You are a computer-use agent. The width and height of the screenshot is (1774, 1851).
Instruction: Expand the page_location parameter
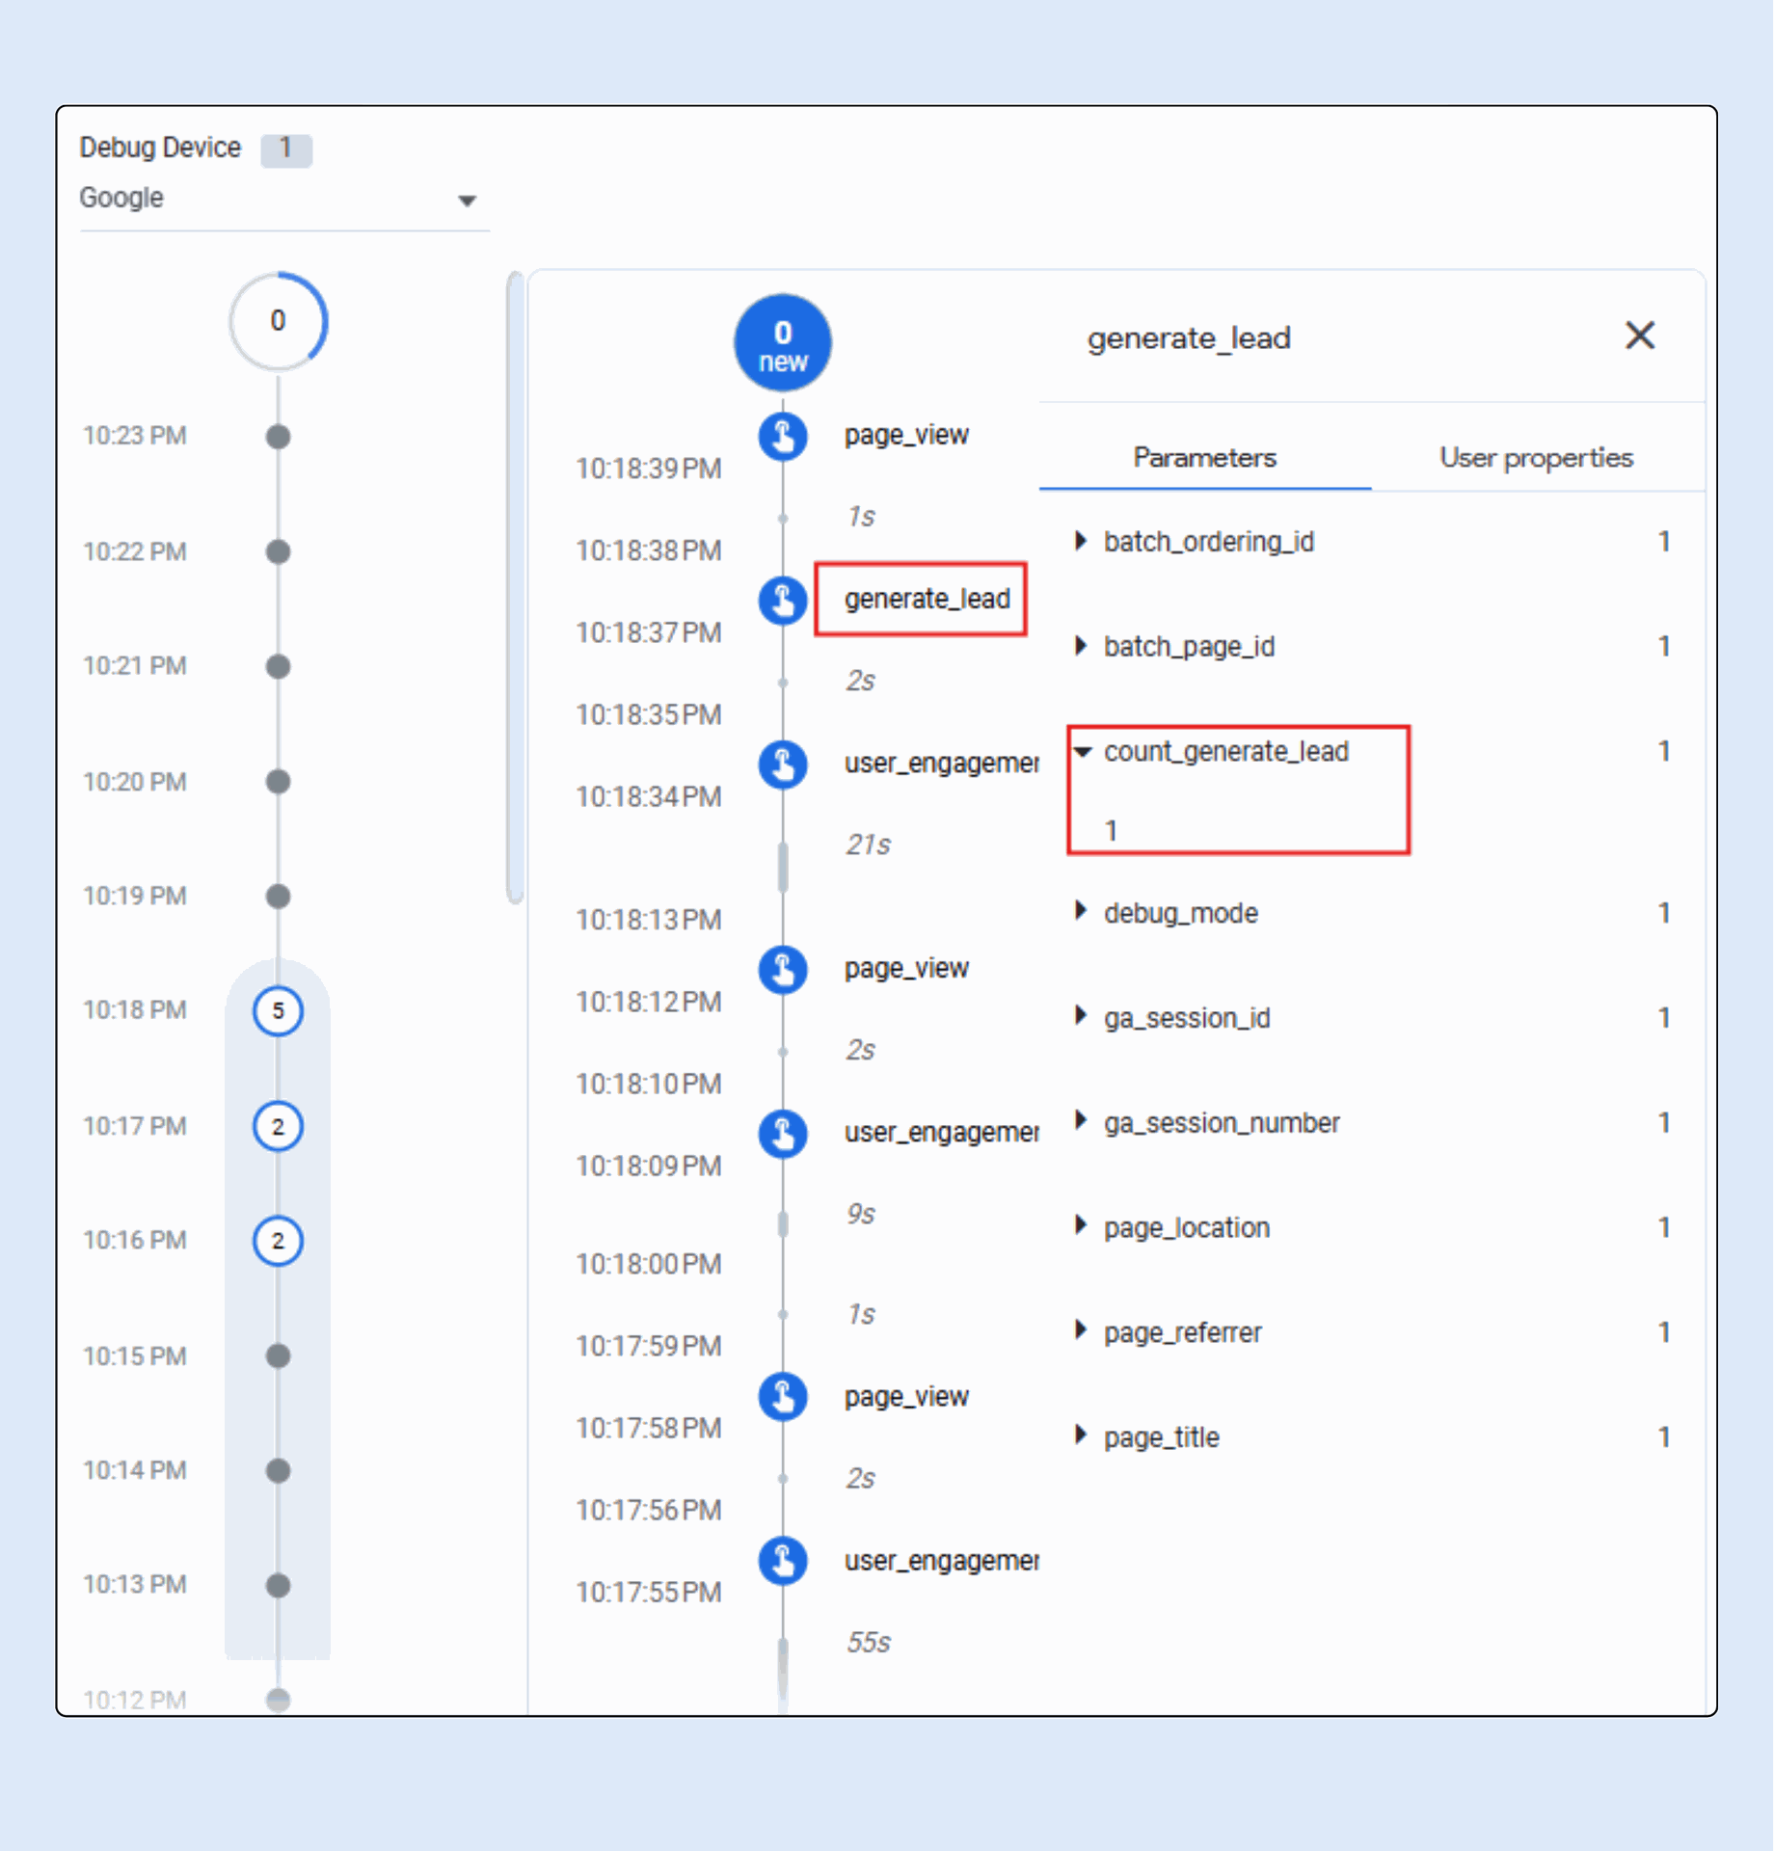pyautogui.click(x=1081, y=1227)
